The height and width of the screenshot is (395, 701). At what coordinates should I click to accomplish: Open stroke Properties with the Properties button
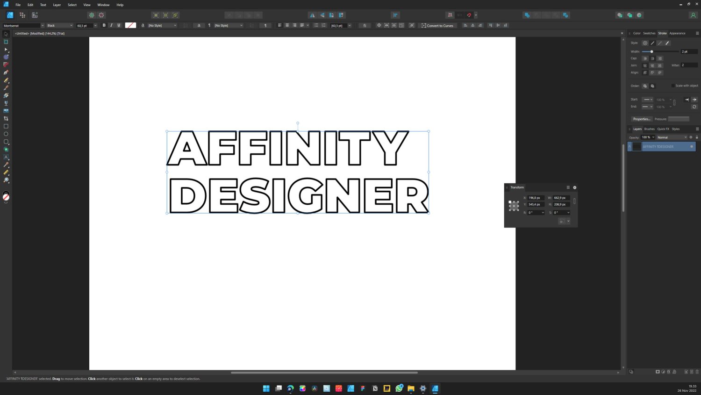click(641, 119)
